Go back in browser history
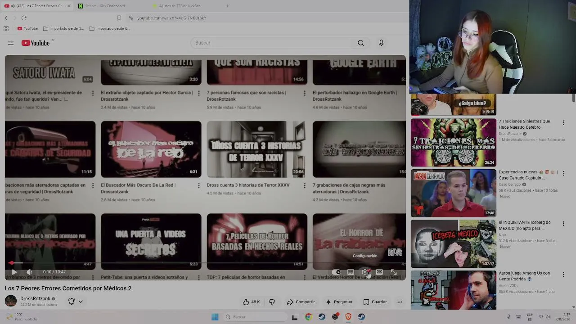This screenshot has width=576, height=324. point(6,18)
